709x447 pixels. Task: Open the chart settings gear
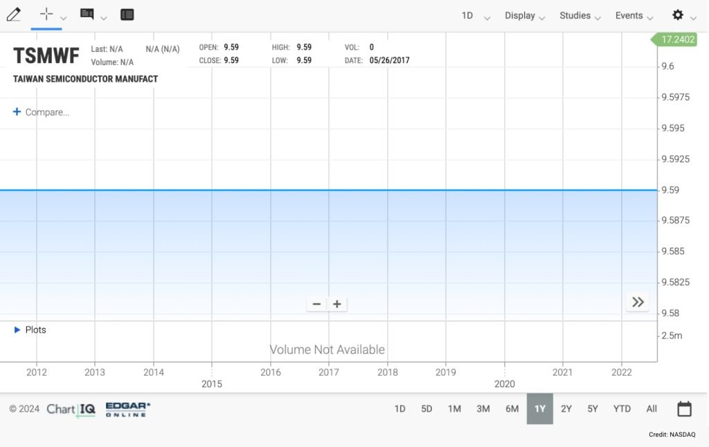tap(678, 15)
